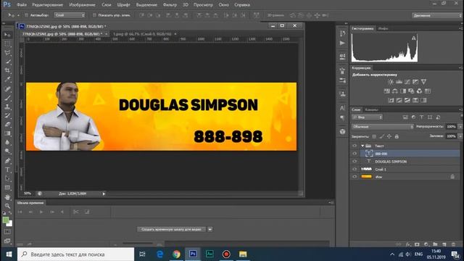Select the Eraser tool
Screen dimensions: 464x261
(7, 124)
